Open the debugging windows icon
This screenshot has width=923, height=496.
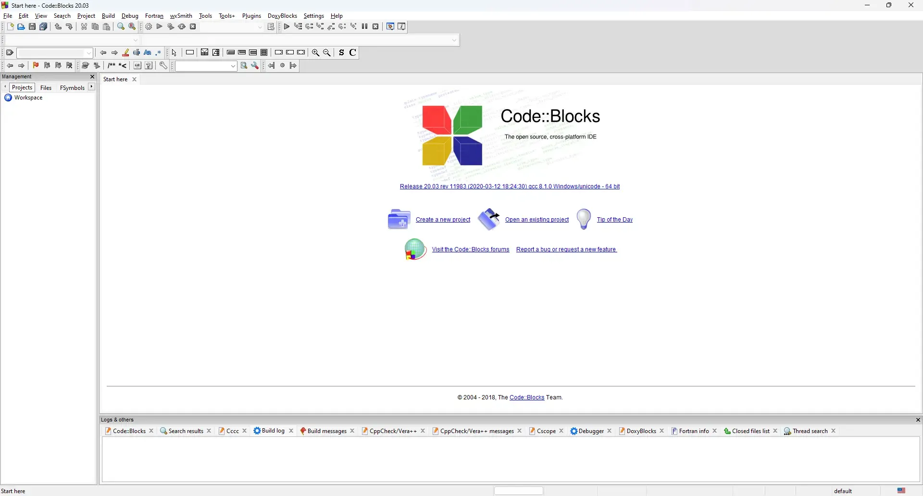[x=391, y=27]
